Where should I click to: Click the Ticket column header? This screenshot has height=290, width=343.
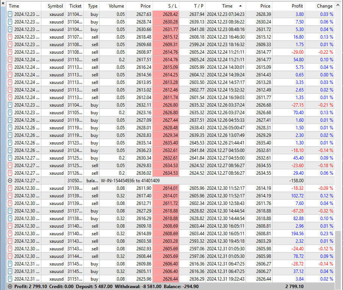pyautogui.click(x=75, y=6)
